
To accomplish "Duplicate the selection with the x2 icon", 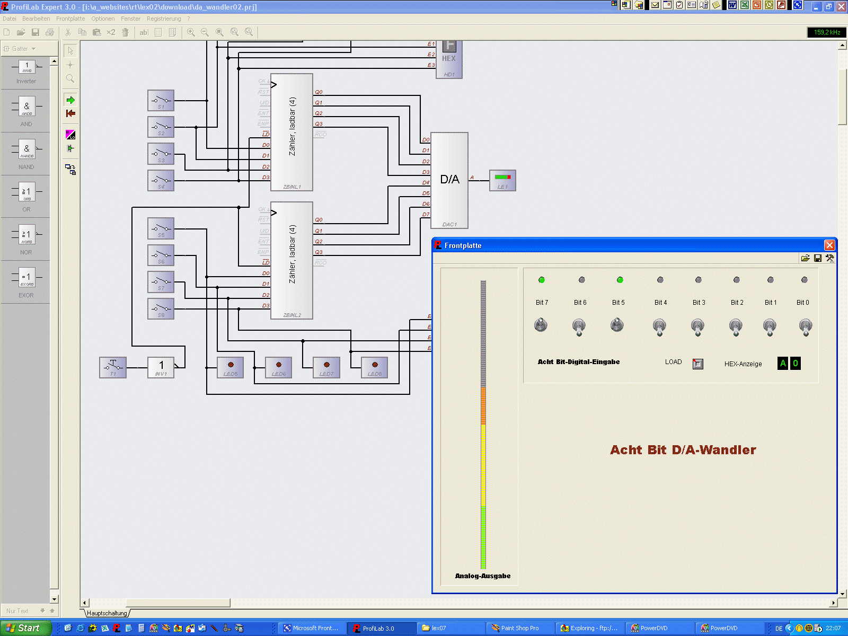I will tap(111, 32).
